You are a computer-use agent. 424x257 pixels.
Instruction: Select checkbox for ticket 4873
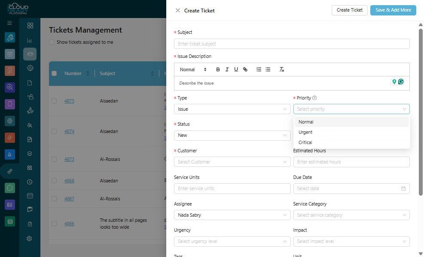(54, 159)
